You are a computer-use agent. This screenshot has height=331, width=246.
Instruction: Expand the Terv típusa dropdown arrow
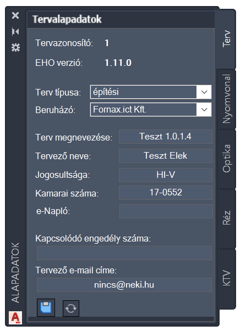tap(204, 92)
